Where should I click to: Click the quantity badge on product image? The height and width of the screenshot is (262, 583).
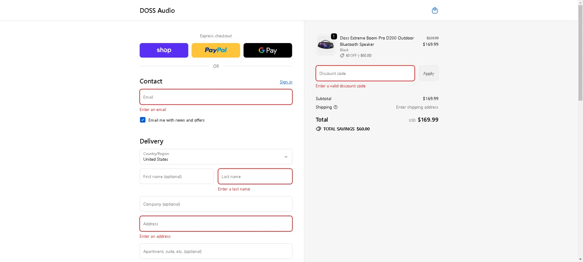point(334,36)
